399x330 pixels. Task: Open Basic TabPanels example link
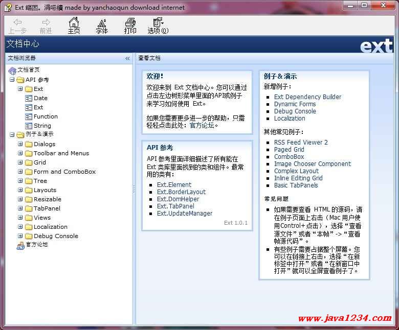[x=296, y=185]
